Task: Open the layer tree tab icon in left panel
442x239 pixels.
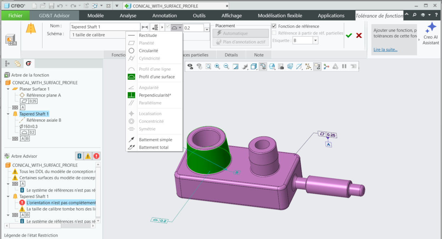Action: [x=18, y=63]
